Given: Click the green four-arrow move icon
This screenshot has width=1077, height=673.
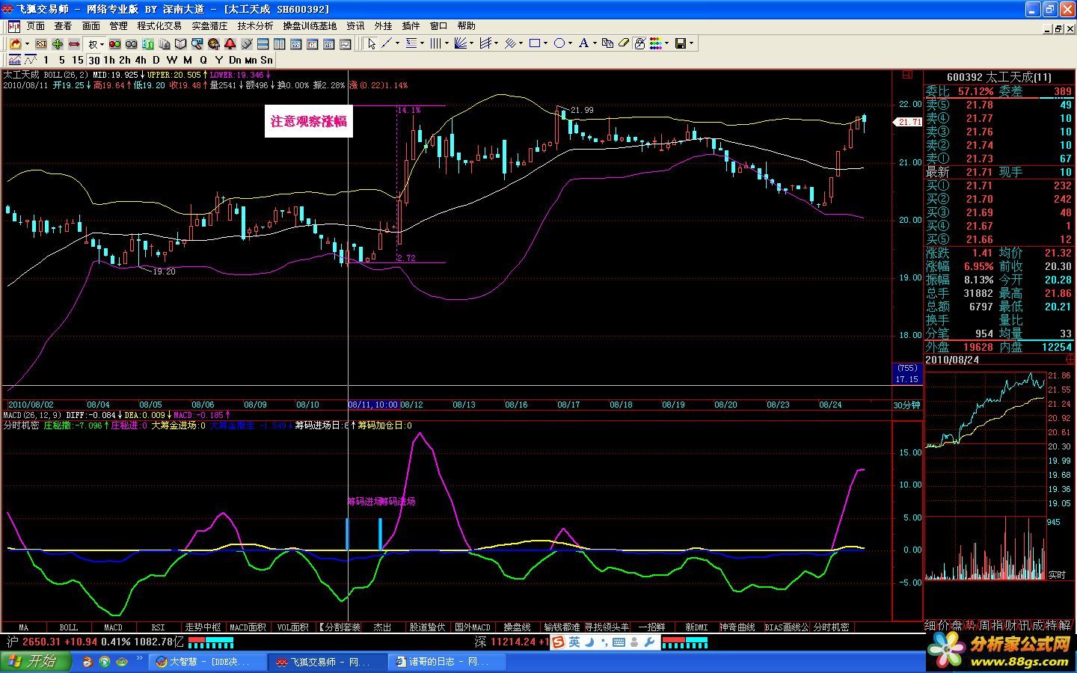Looking at the screenshot, I should (58, 44).
